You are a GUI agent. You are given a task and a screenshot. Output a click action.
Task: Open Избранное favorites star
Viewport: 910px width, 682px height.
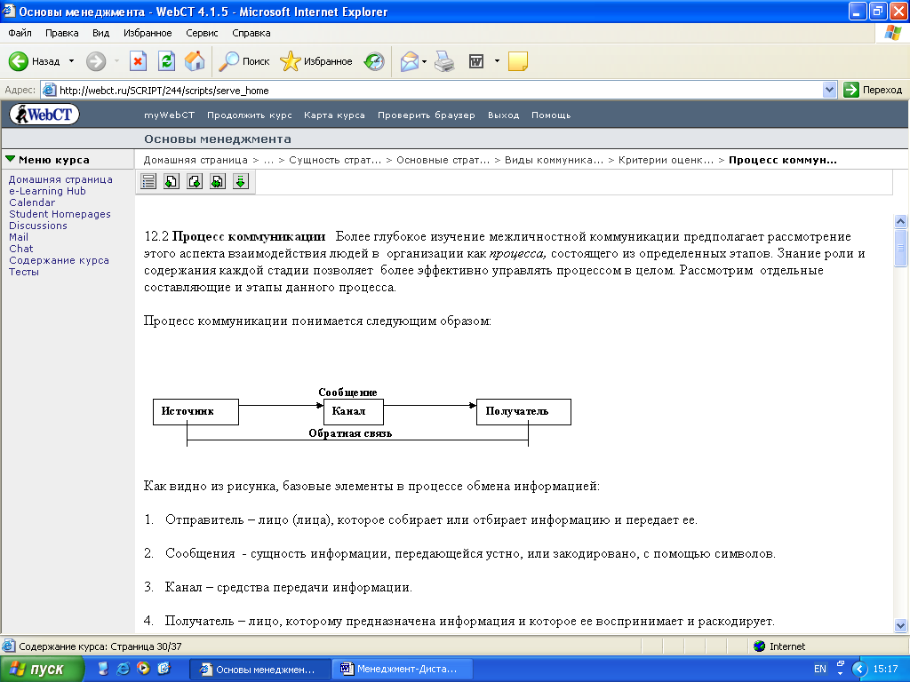pos(316,61)
